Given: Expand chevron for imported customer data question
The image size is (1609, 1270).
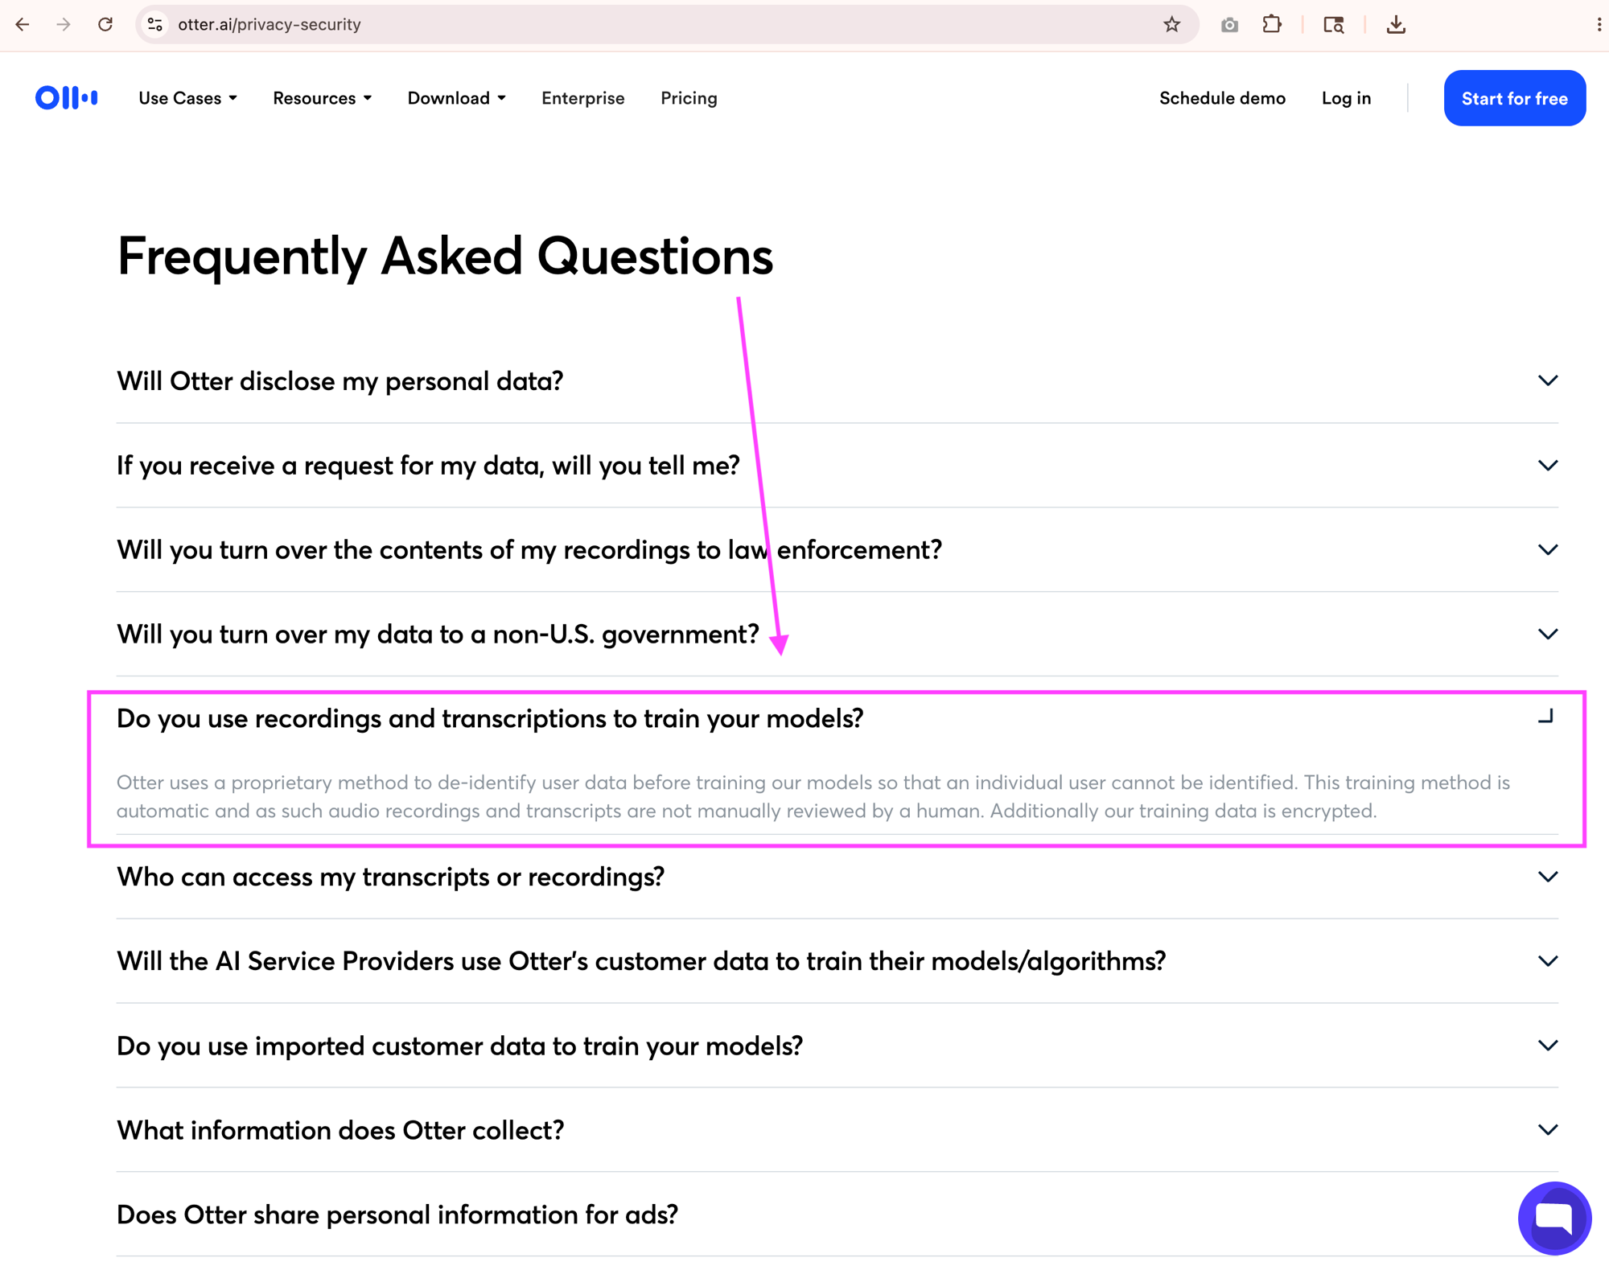Looking at the screenshot, I should click(x=1547, y=1046).
